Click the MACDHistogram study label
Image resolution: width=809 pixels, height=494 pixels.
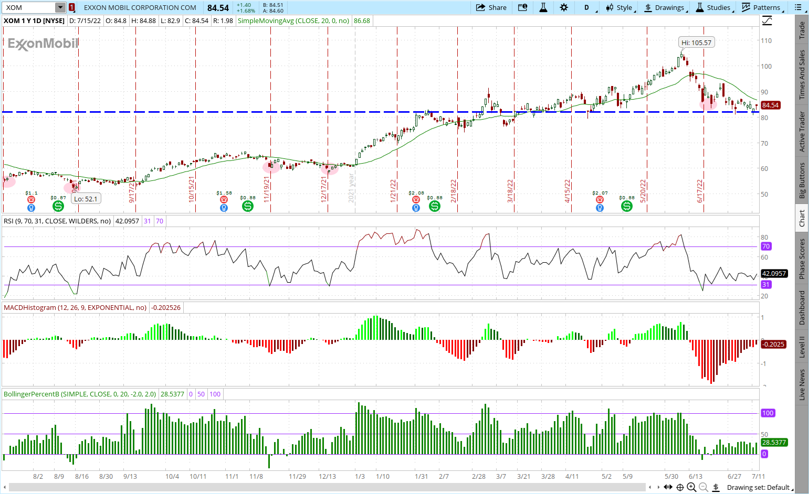point(75,308)
